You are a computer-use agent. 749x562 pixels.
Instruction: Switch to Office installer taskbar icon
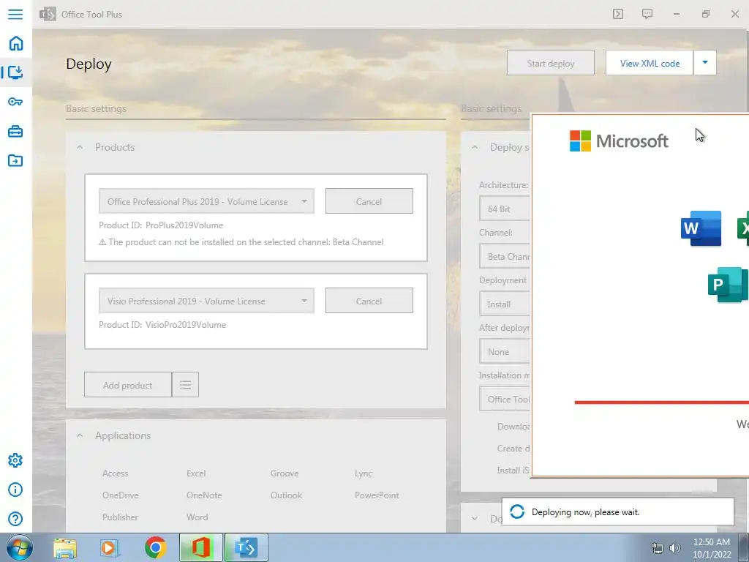pos(201,547)
